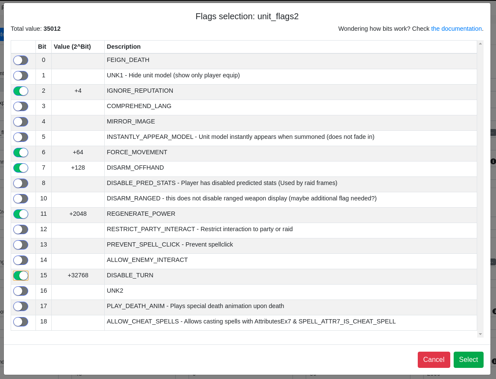The height and width of the screenshot is (379, 496).
Task: Dismiss the dialog with Cancel
Action: click(x=434, y=360)
